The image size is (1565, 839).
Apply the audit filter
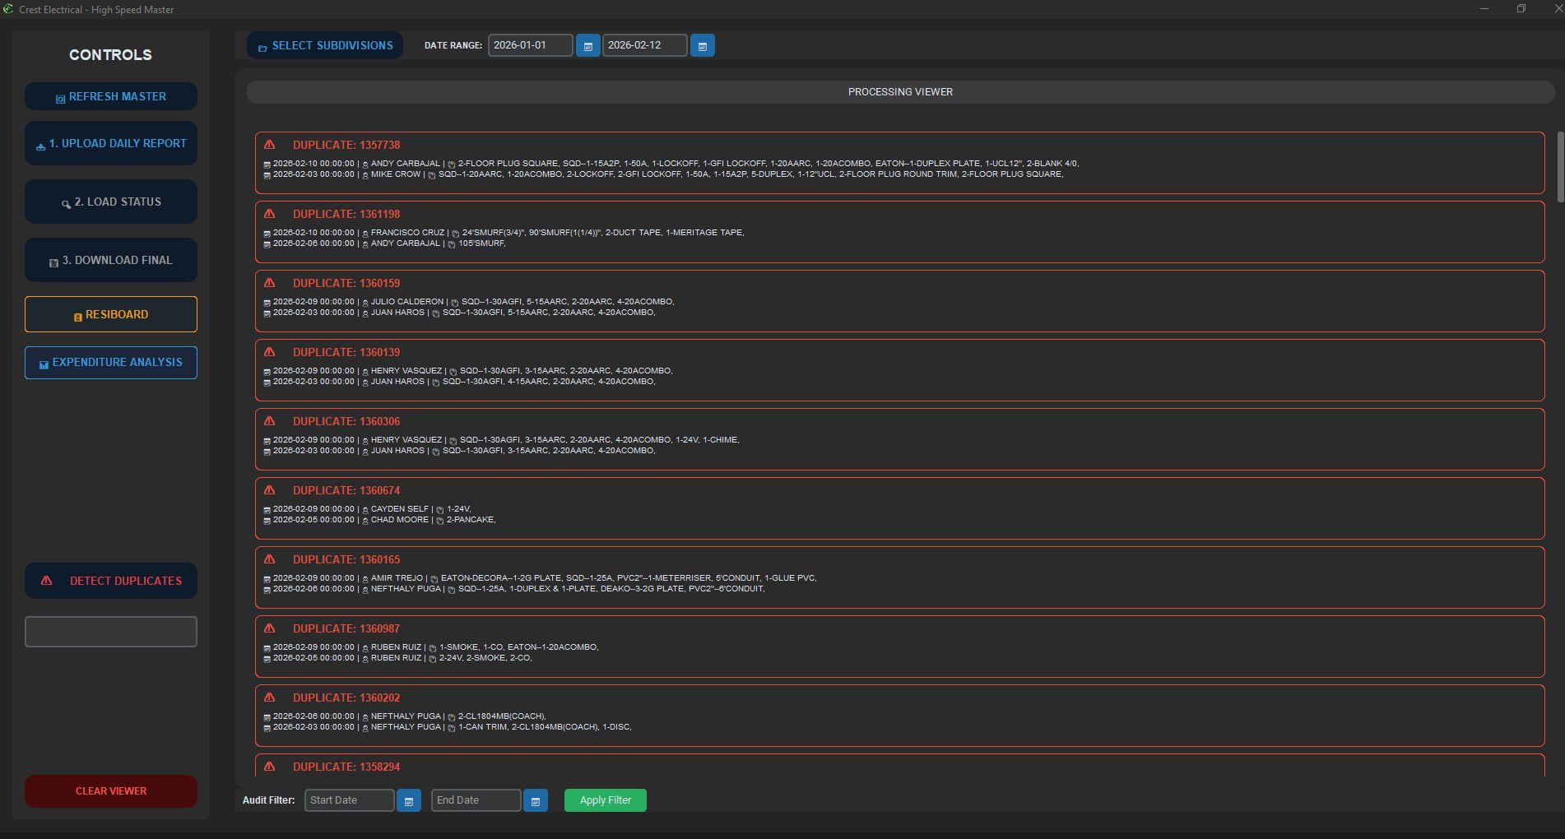pyautogui.click(x=605, y=800)
